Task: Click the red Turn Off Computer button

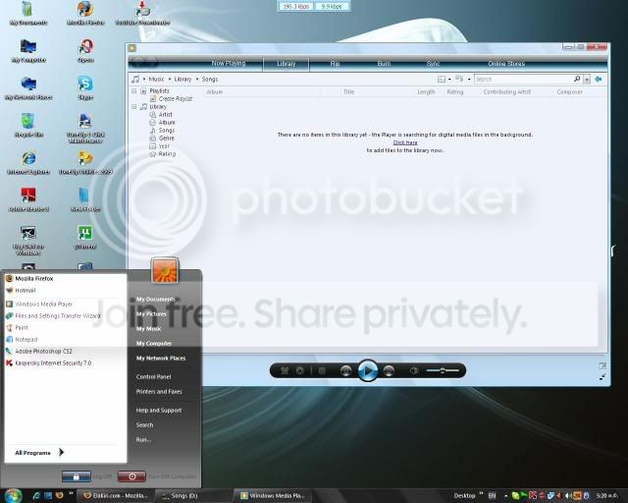Action: click(x=131, y=476)
